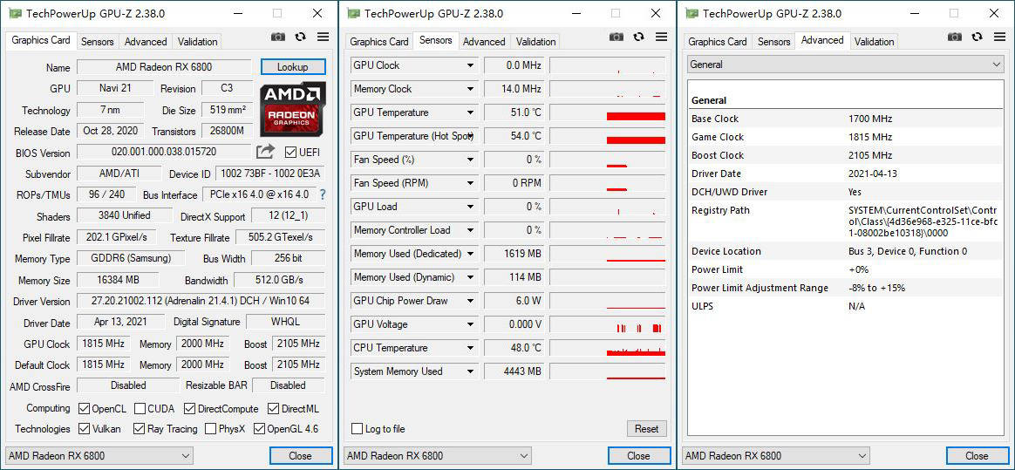This screenshot has width=1015, height=470.
Task: Switch to Advanced tab in first window
Action: point(146,42)
